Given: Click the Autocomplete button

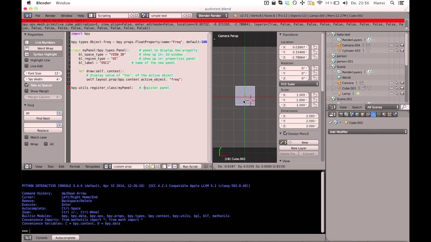Looking at the screenshot, I should (65, 238).
